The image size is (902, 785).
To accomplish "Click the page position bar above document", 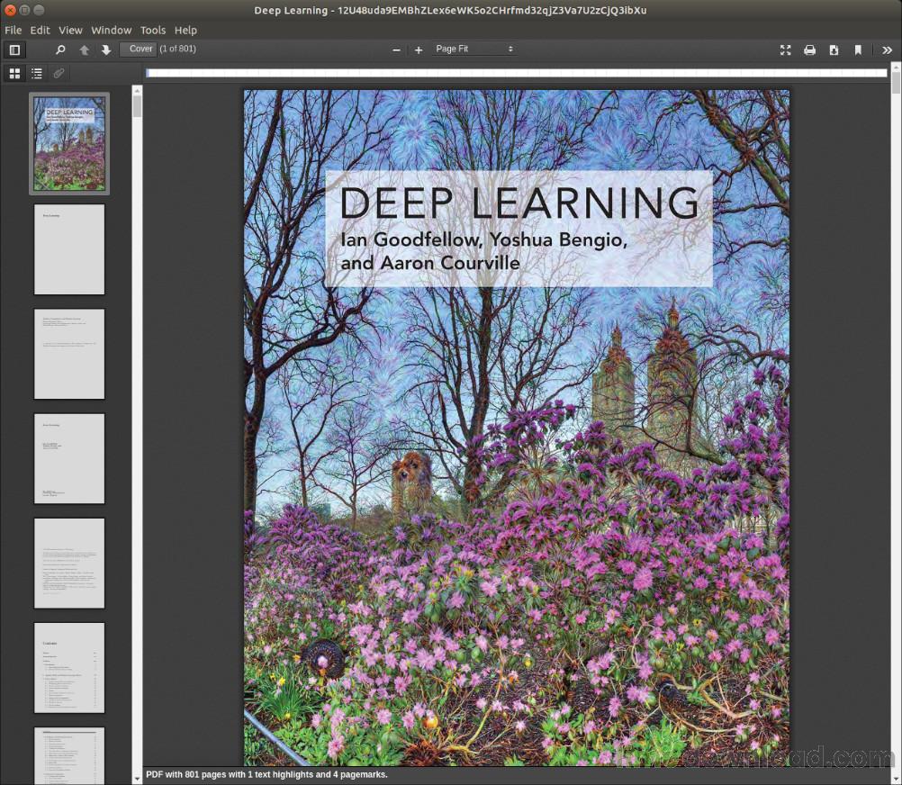I will click(516, 73).
